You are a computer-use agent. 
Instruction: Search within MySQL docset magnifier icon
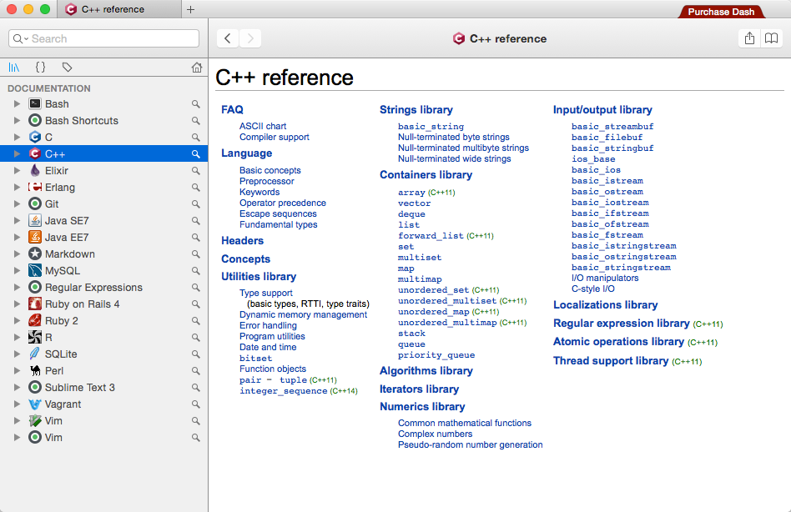196,271
